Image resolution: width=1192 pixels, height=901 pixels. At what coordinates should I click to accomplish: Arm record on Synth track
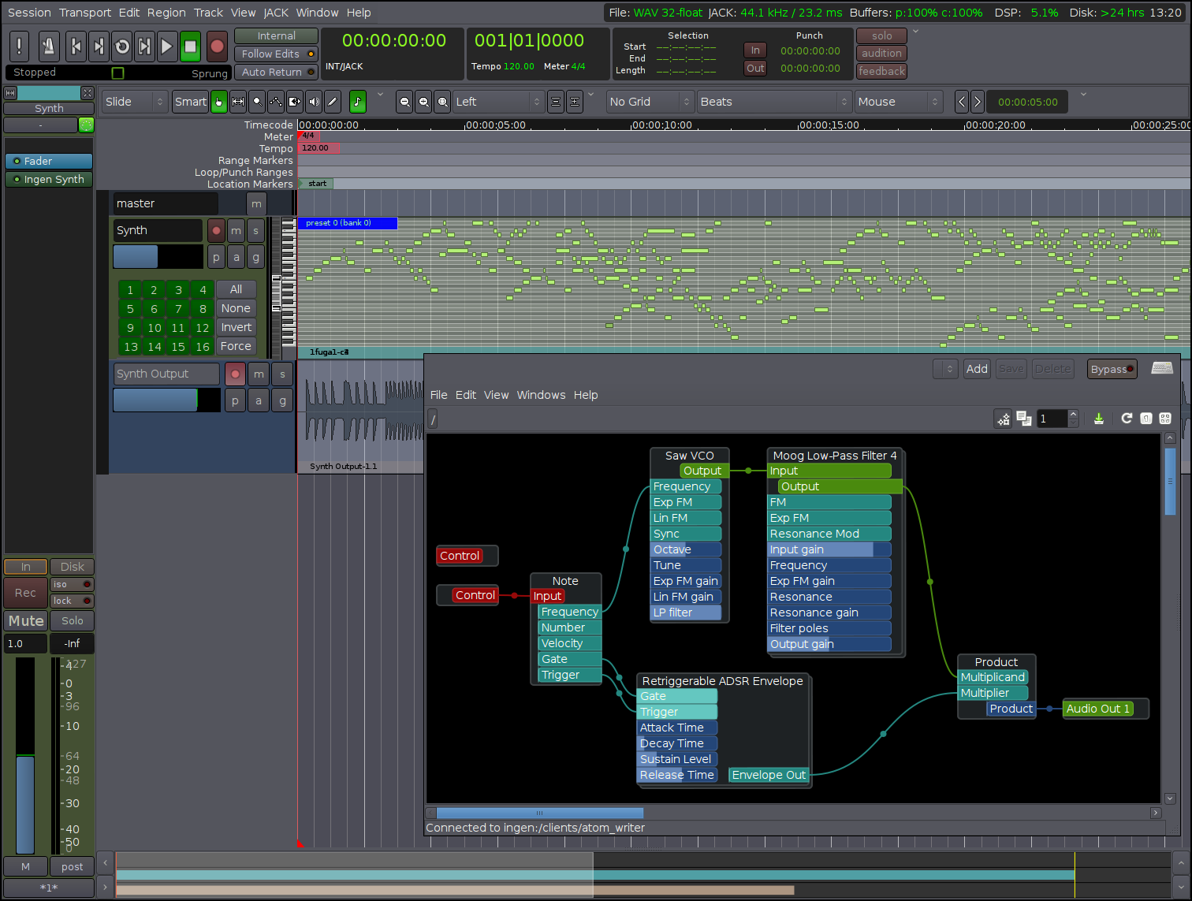(x=216, y=230)
